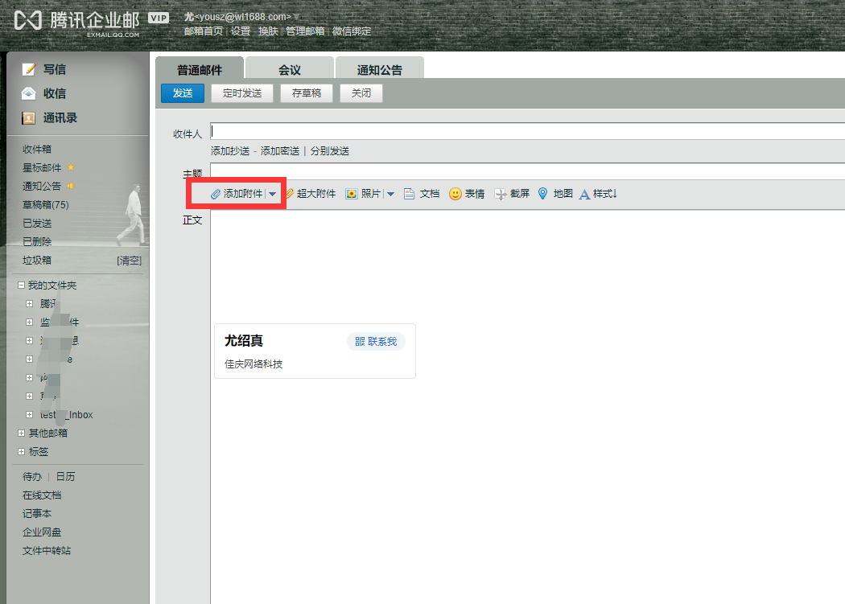845x604 pixels.
Task: Click the name 尤绍真 in signature card
Action: 244,340
